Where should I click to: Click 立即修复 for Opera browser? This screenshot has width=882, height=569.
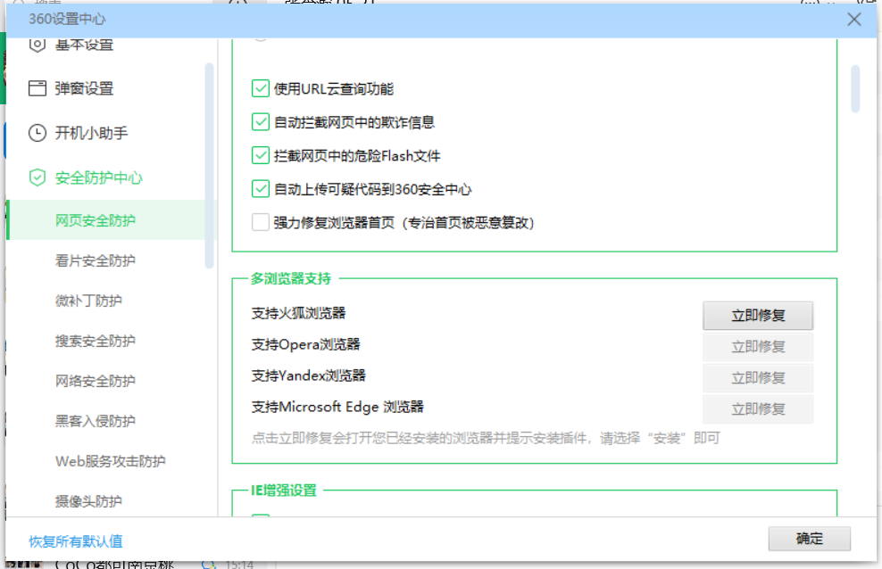pyautogui.click(x=758, y=347)
